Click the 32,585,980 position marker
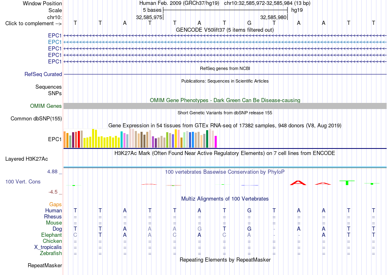This screenshot has height=275, width=387. tap(273, 17)
